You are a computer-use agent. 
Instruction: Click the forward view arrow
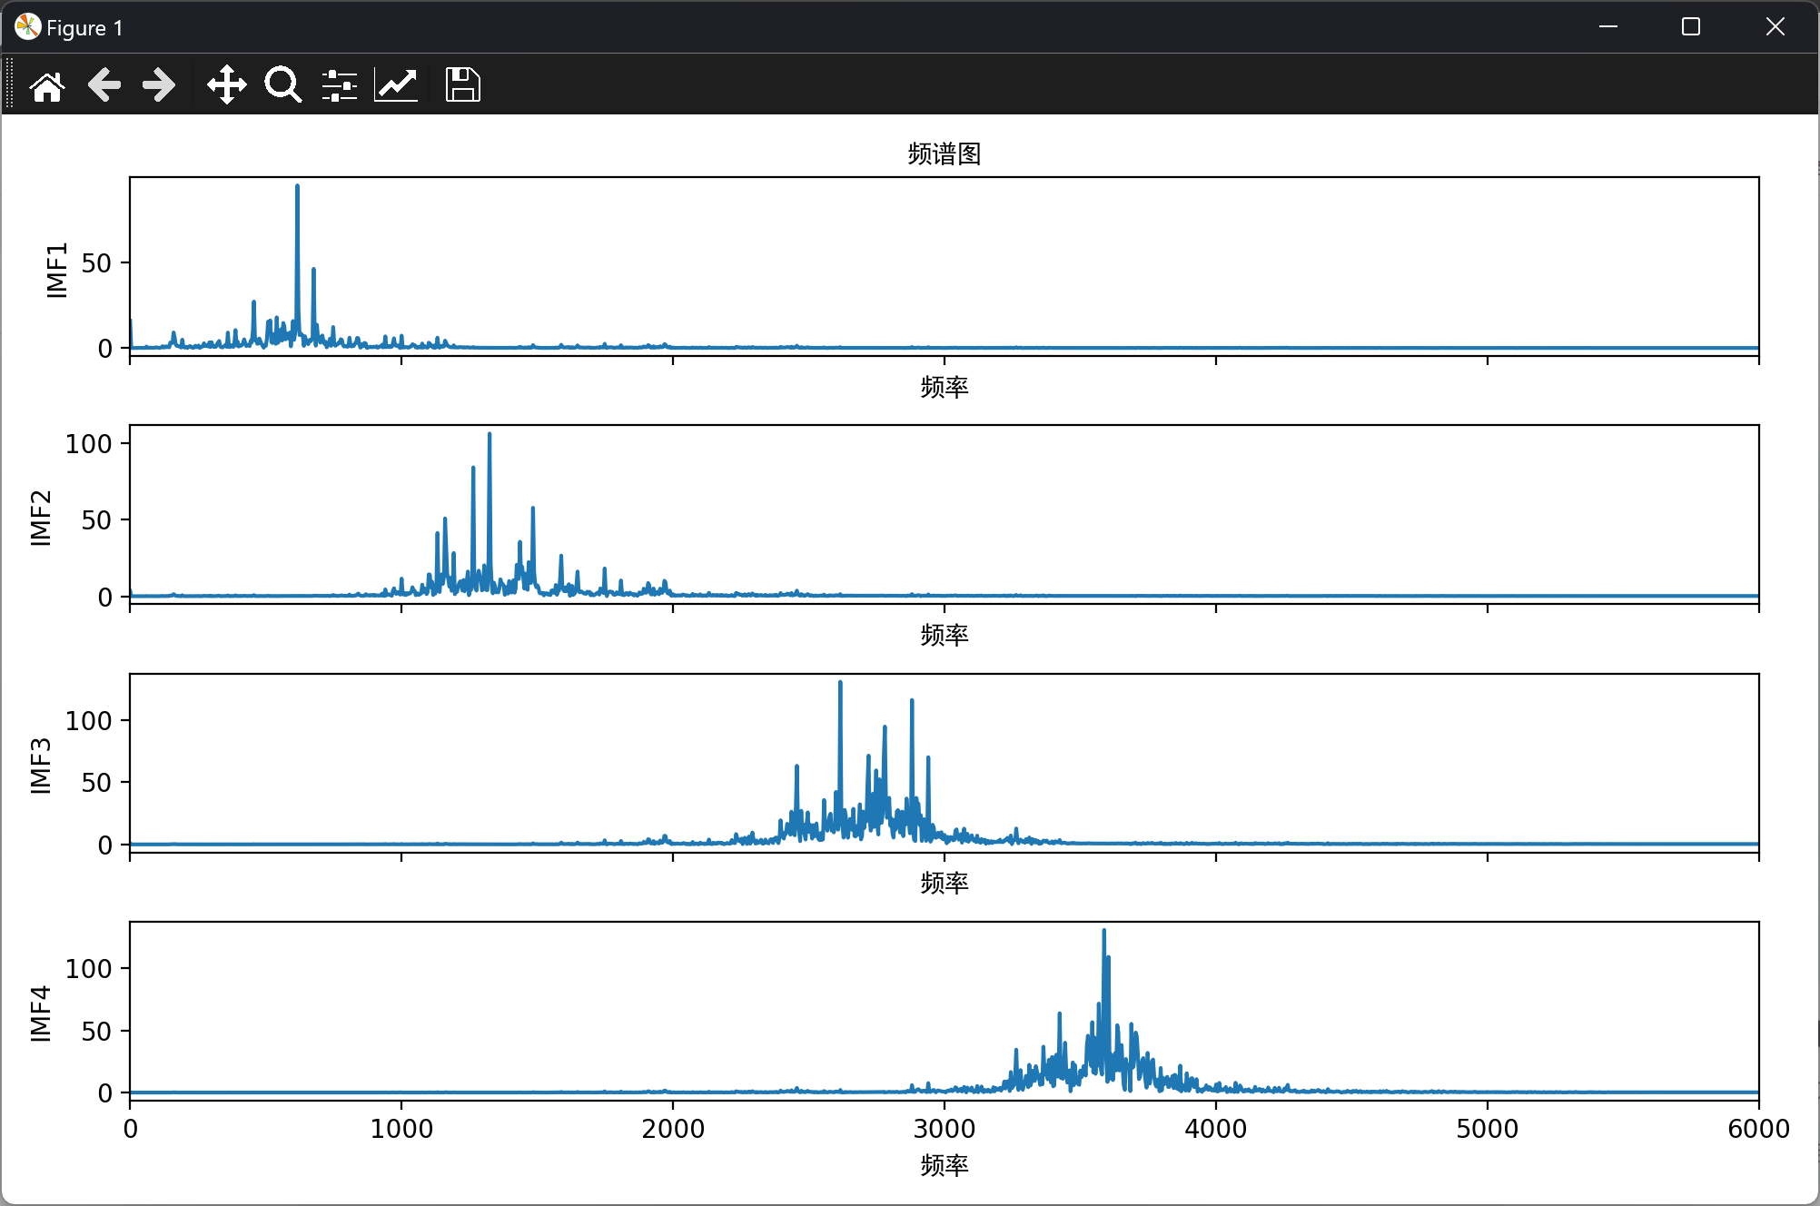pos(160,85)
